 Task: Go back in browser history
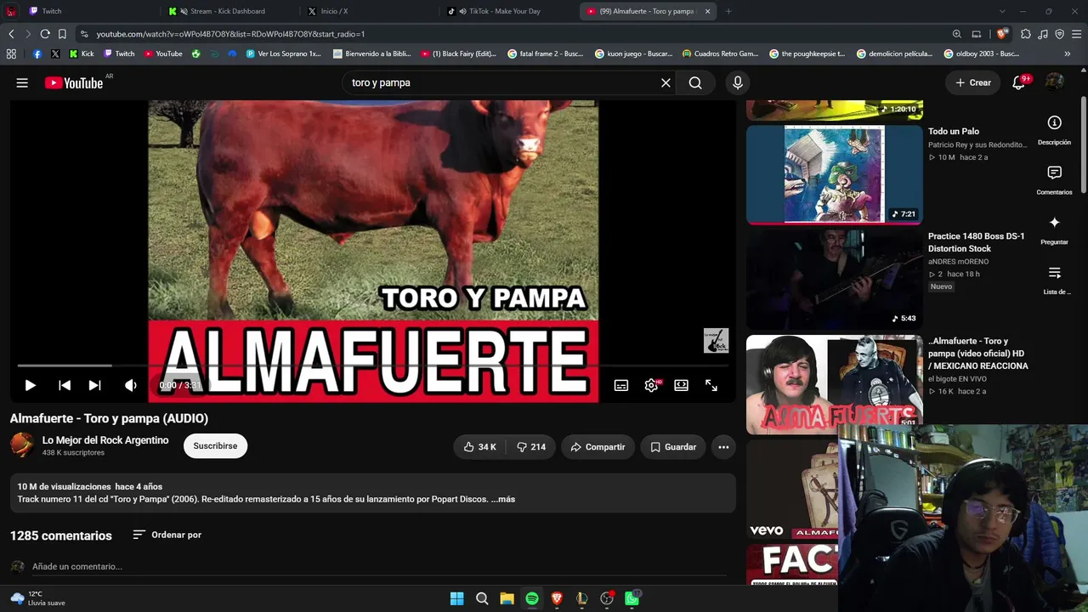coord(11,34)
